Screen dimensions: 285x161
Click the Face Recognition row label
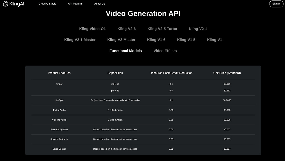click(59, 129)
